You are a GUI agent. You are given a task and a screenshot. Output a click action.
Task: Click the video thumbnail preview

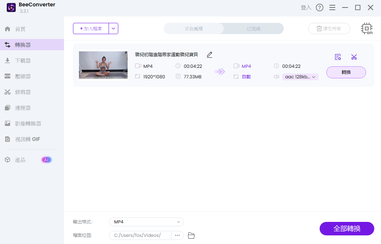coord(103,65)
